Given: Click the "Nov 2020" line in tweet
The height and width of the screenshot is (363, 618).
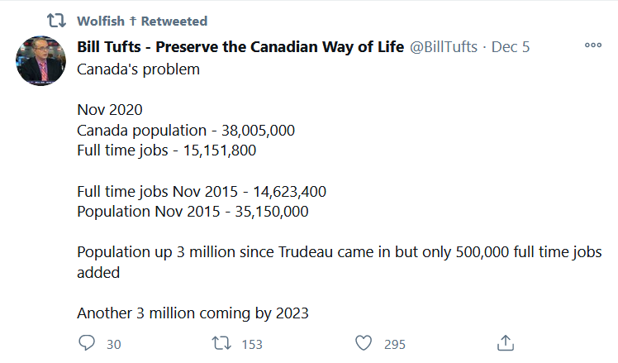Looking at the screenshot, I should click(110, 110).
